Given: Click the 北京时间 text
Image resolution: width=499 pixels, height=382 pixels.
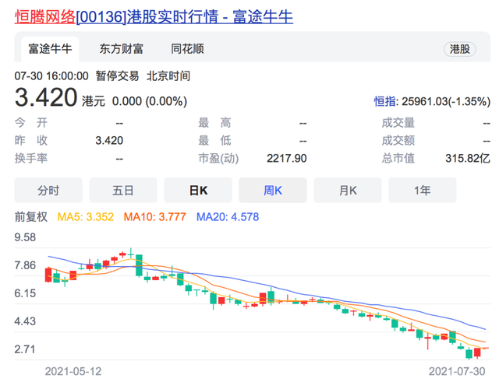Looking at the screenshot, I should coord(168,76).
